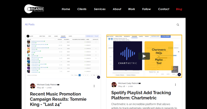
Task: Open the Work page
Action: click(x=132, y=9)
